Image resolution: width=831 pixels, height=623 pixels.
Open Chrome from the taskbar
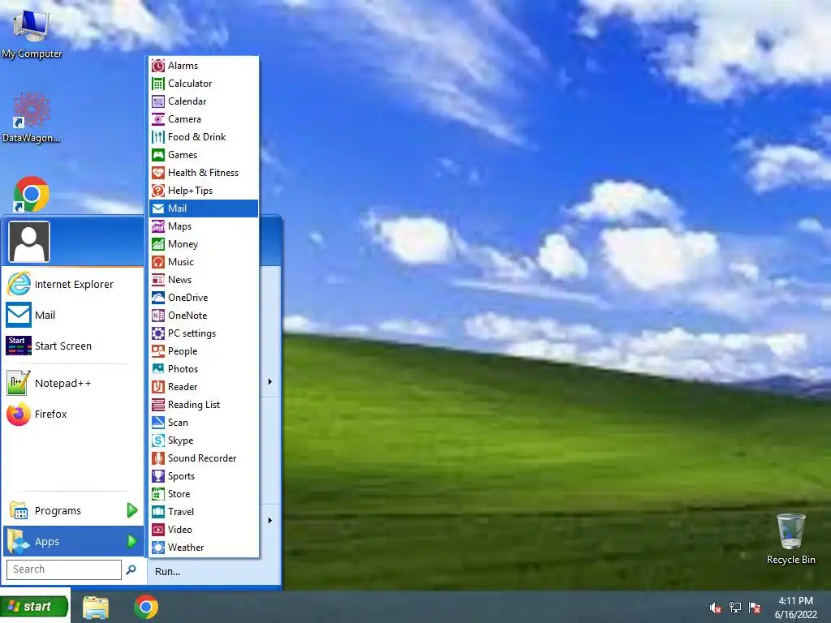tap(146, 607)
